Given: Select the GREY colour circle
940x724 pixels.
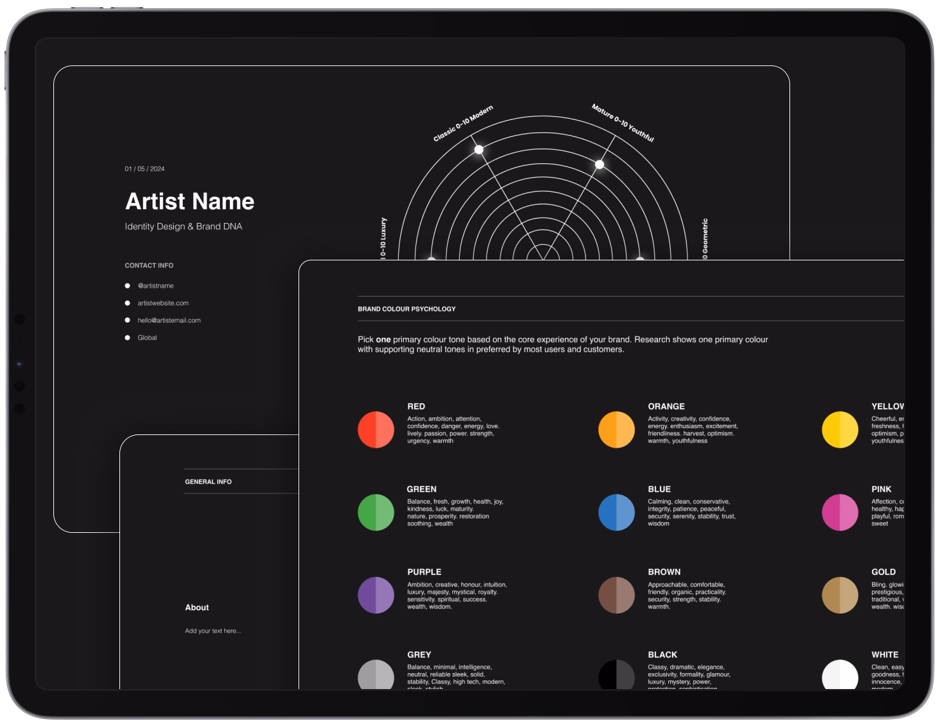Looking at the screenshot, I should pyautogui.click(x=376, y=674).
